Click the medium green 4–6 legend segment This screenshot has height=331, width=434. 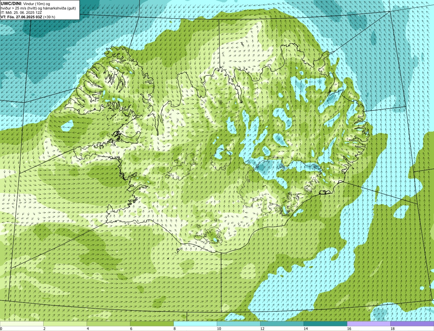108,324
